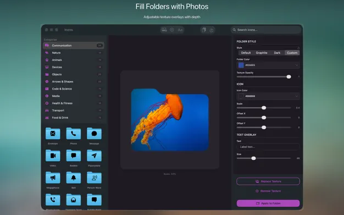Switch folder style to Dark
344x215 pixels.
tap(277, 53)
